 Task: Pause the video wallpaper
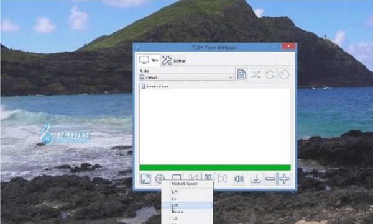(208, 177)
